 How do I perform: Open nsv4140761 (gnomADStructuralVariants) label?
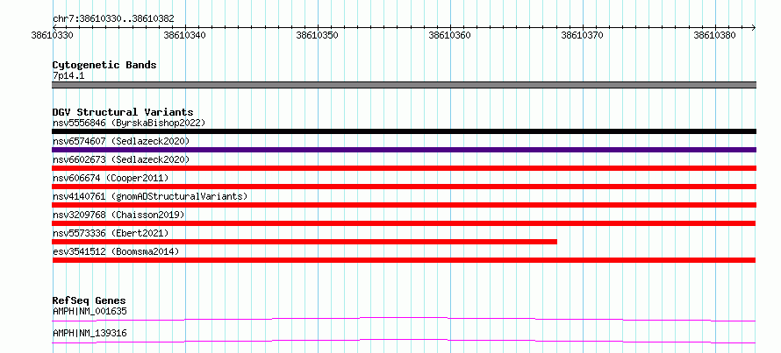point(150,196)
